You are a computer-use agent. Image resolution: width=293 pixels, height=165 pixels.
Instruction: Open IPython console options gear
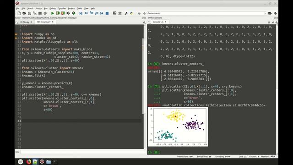pyautogui.click(x=277, y=22)
